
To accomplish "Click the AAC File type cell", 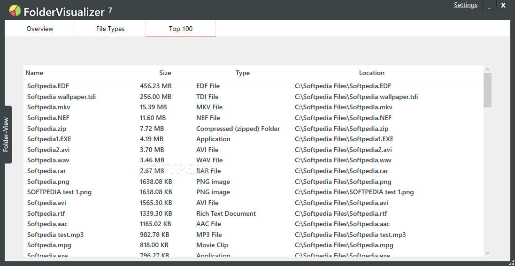I will pyautogui.click(x=208, y=224).
